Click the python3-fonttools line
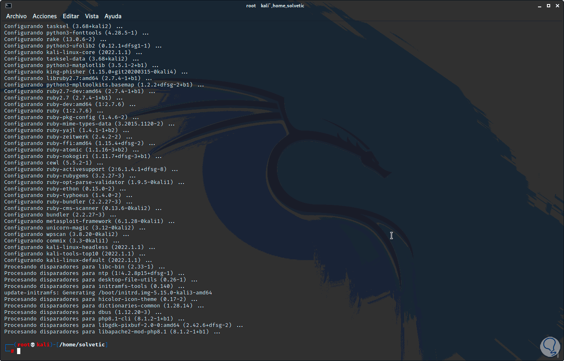 click(x=76, y=33)
